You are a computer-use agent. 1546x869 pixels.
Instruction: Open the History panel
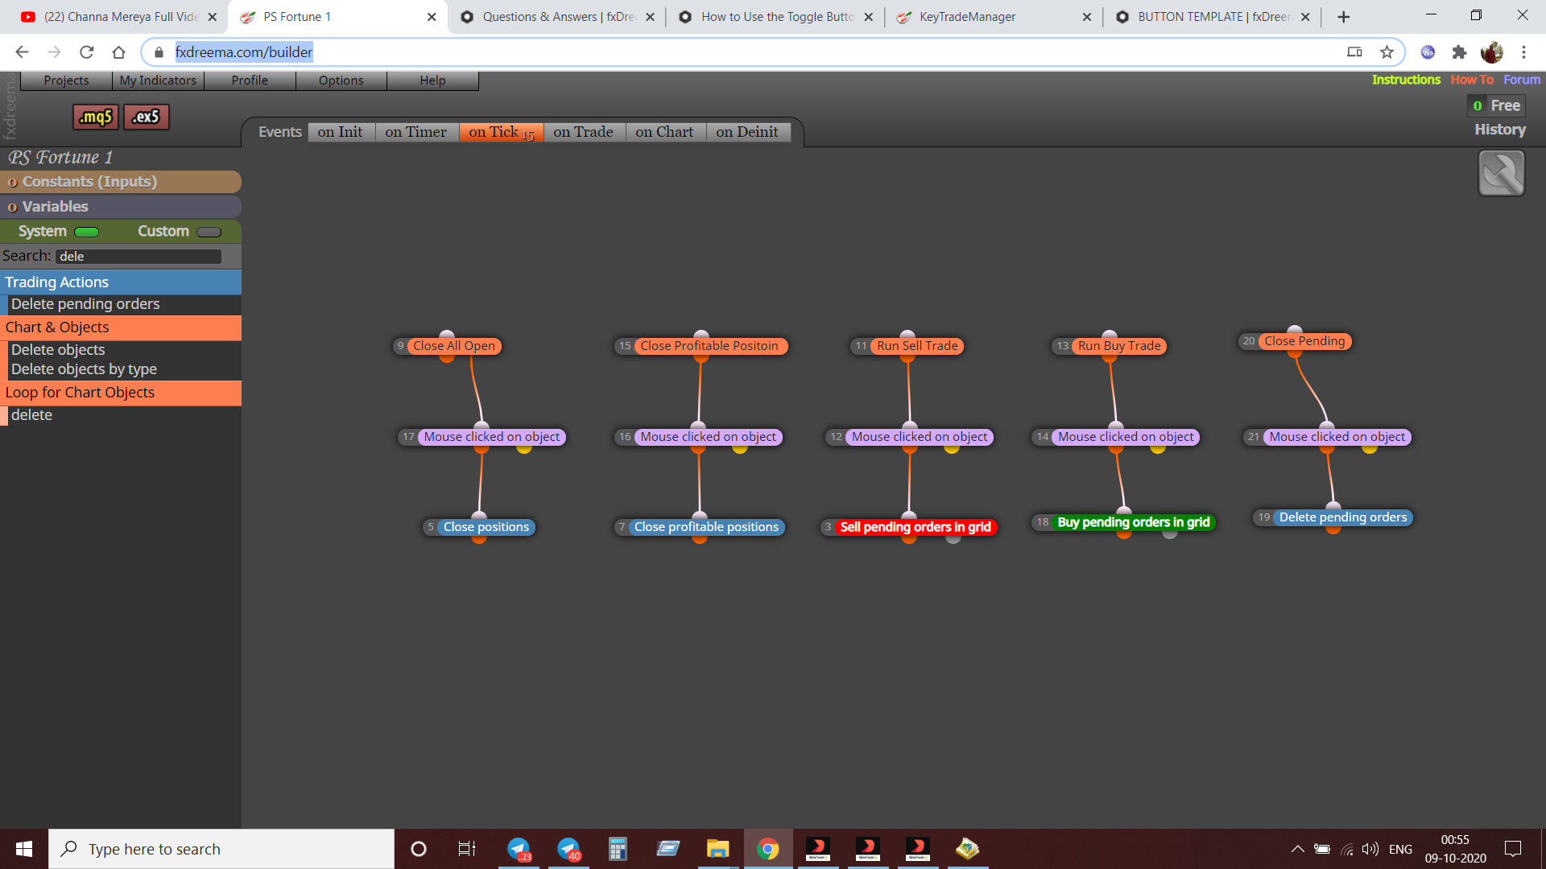[x=1499, y=130]
